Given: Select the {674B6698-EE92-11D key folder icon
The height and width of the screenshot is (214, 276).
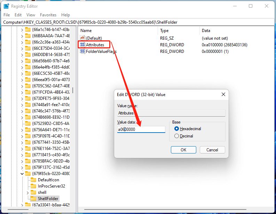Looking at the screenshot, I should 27,117.
